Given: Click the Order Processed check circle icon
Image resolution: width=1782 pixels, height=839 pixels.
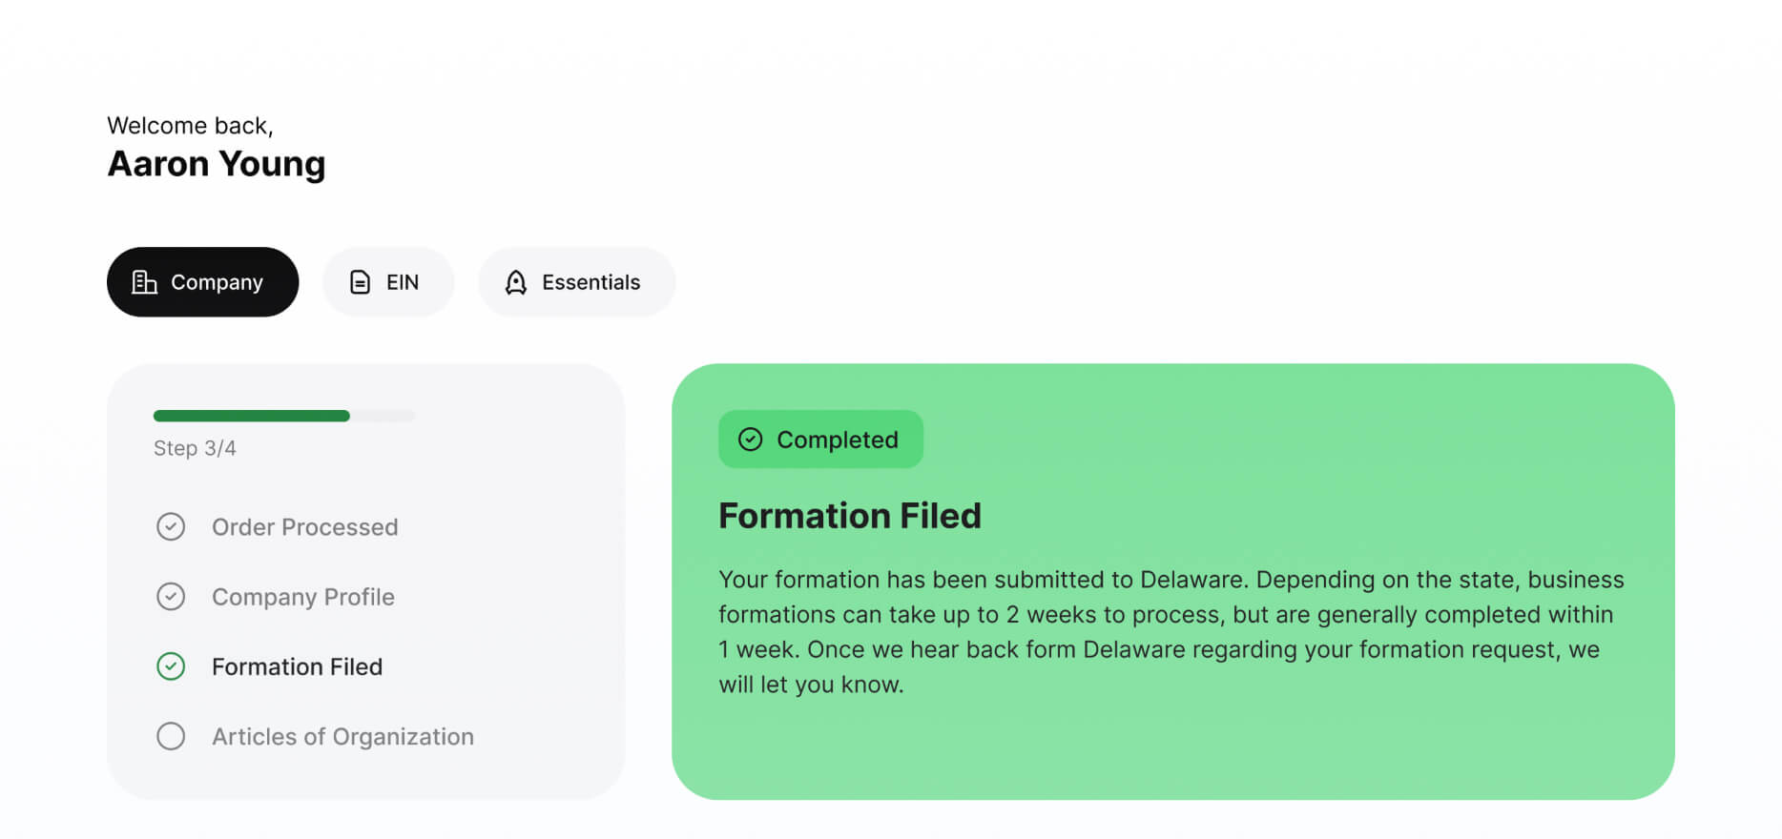Looking at the screenshot, I should tap(171, 526).
